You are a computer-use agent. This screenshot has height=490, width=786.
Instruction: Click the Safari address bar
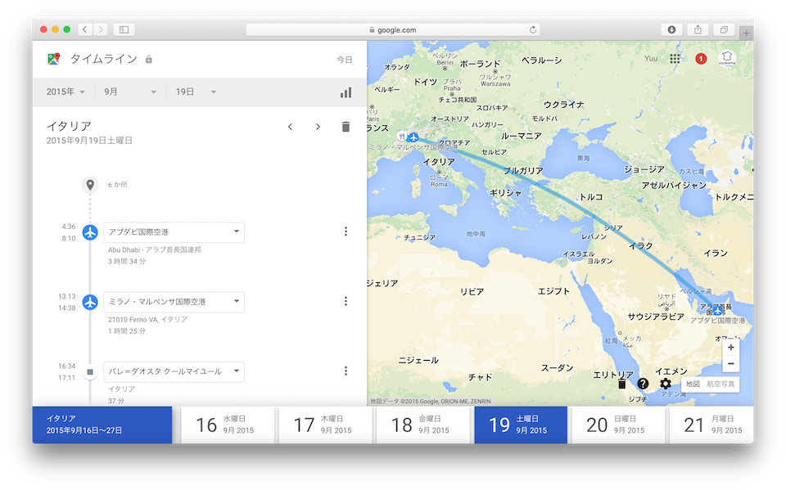click(393, 29)
